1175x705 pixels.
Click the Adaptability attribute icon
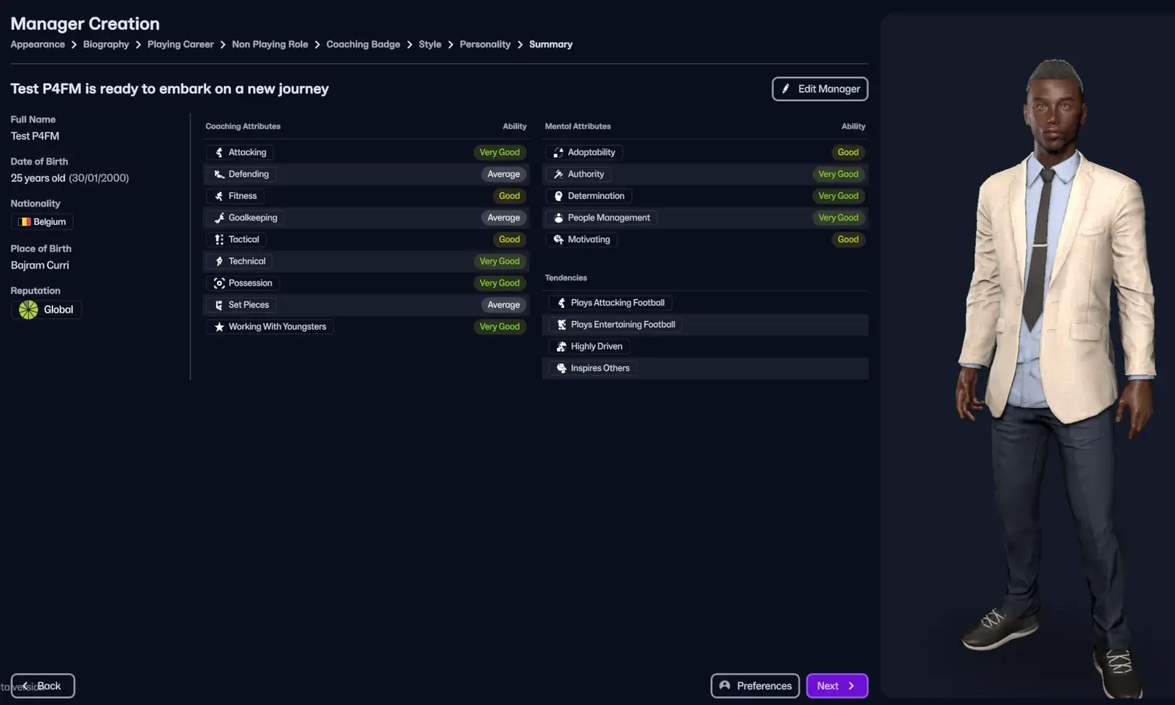click(559, 153)
